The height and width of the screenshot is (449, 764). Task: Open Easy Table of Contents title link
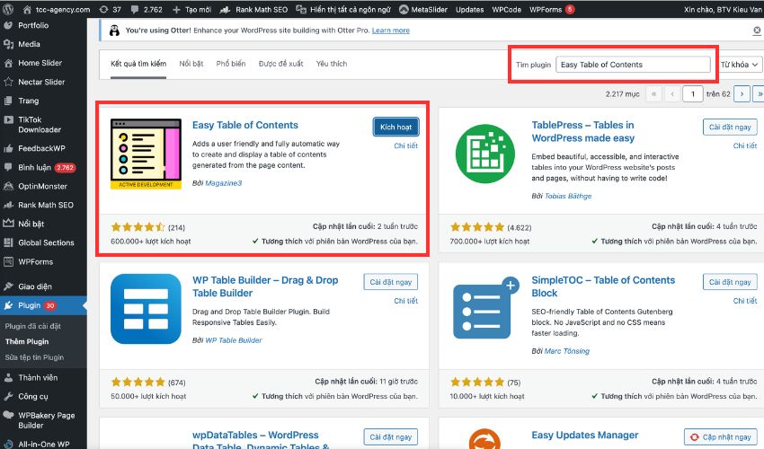245,125
